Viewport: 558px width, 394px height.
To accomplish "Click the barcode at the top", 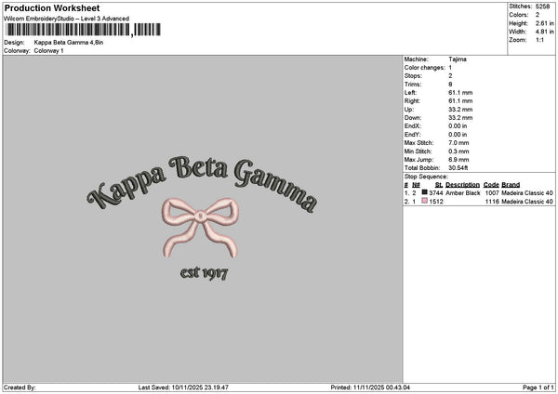I will pos(83,30).
